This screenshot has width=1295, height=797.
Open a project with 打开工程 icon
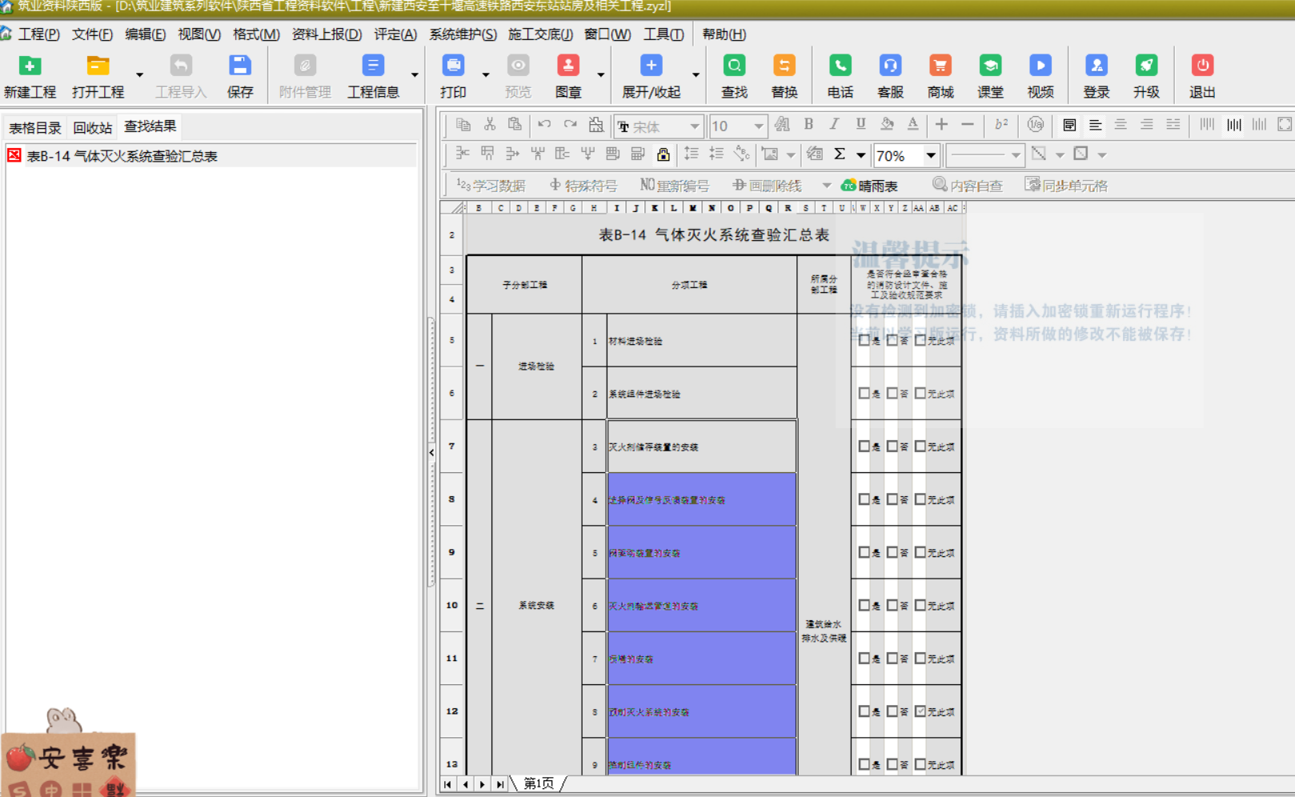point(98,66)
